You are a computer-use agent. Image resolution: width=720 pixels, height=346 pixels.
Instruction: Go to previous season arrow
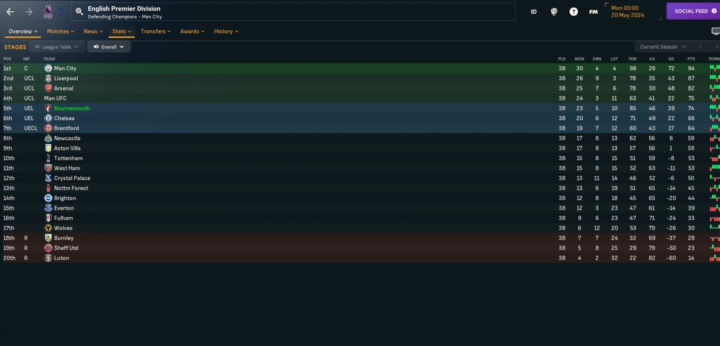click(700, 47)
